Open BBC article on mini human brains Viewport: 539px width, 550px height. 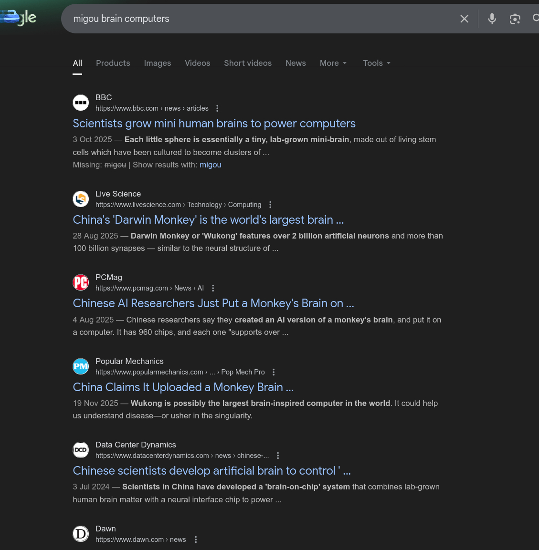(214, 124)
